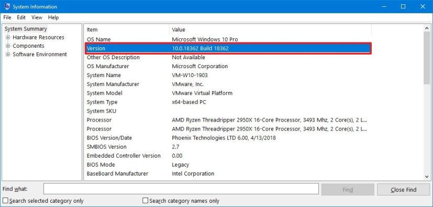Screen dimensions: 433x207
Task: Click the value Intel Corporation
Action: click(x=193, y=173)
